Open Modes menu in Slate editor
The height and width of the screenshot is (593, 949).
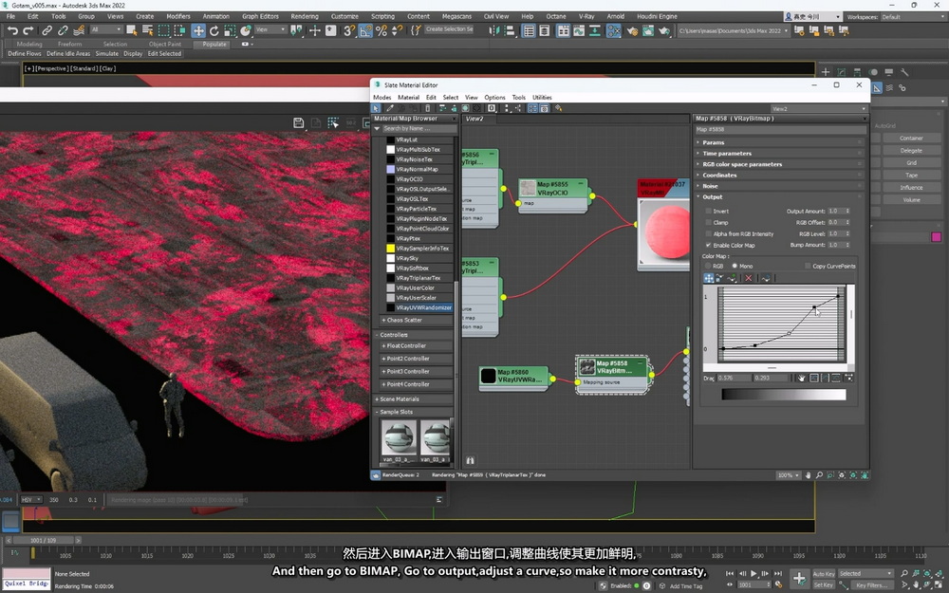381,98
